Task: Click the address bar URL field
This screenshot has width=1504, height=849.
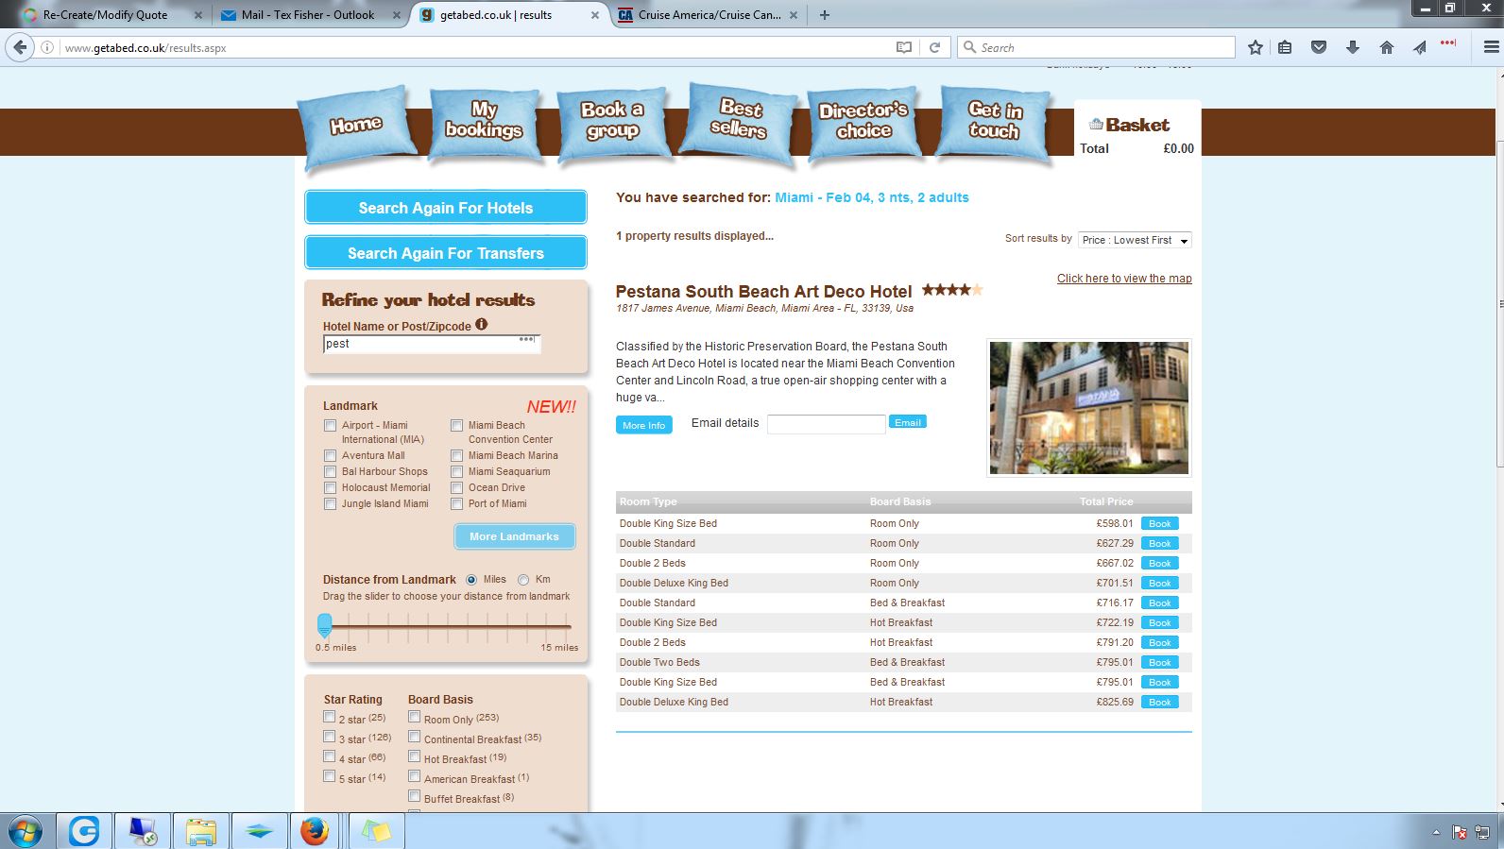Action: point(472,47)
